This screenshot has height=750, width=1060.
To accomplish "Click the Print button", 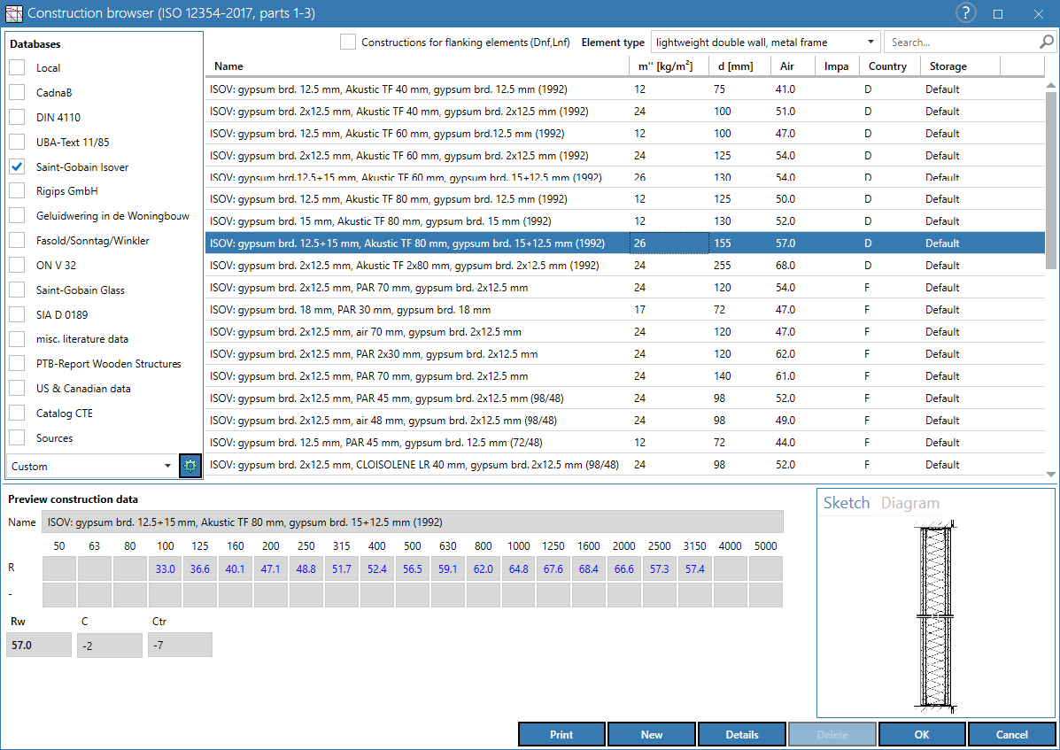I will tap(561, 734).
